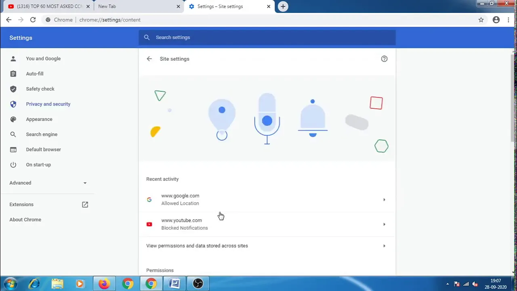Open the Chrome profile avatar menu
Image resolution: width=517 pixels, height=291 pixels.
496,20
